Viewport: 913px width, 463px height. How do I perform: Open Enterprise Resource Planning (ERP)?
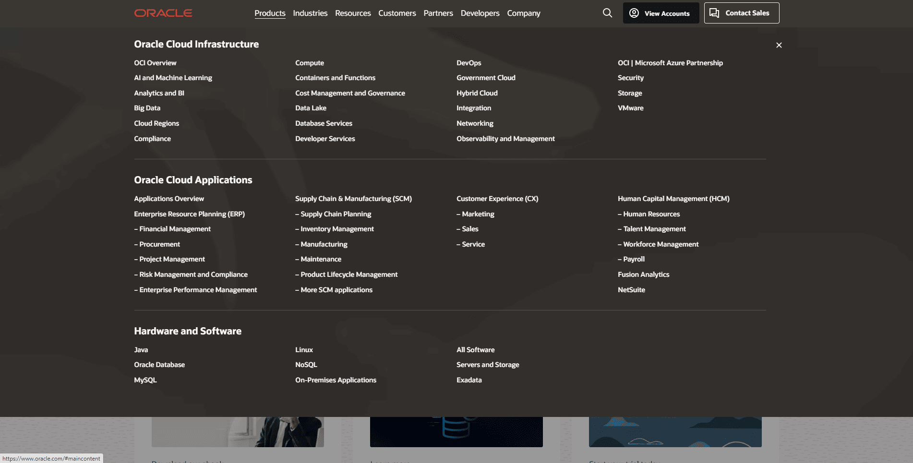point(189,214)
